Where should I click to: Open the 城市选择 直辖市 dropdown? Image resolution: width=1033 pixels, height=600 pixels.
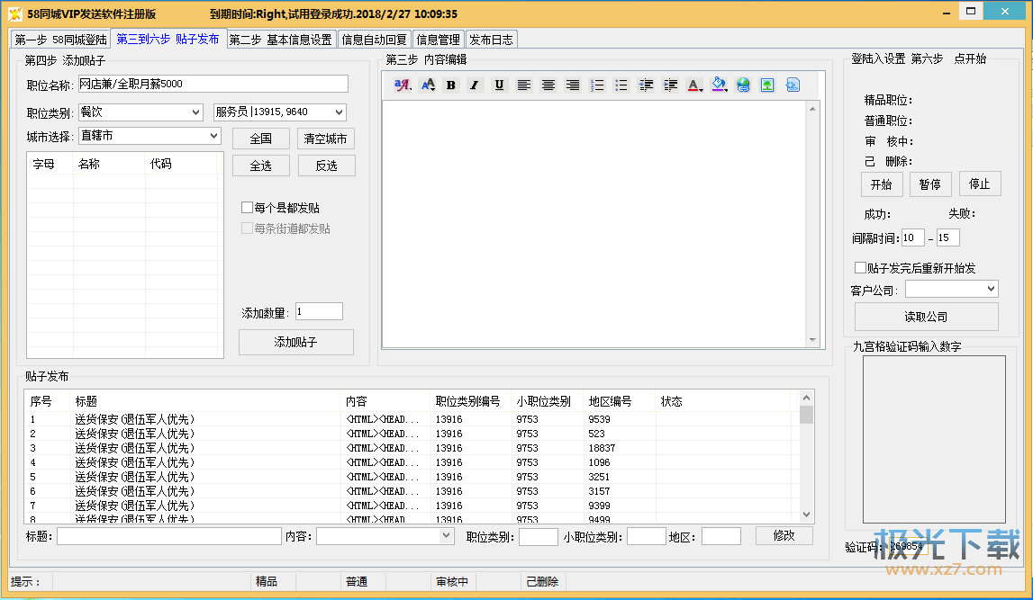coord(150,136)
